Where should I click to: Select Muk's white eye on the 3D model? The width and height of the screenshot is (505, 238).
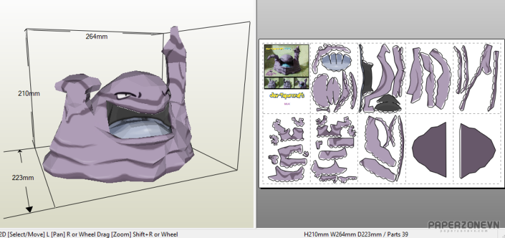pyautogui.click(x=122, y=96)
